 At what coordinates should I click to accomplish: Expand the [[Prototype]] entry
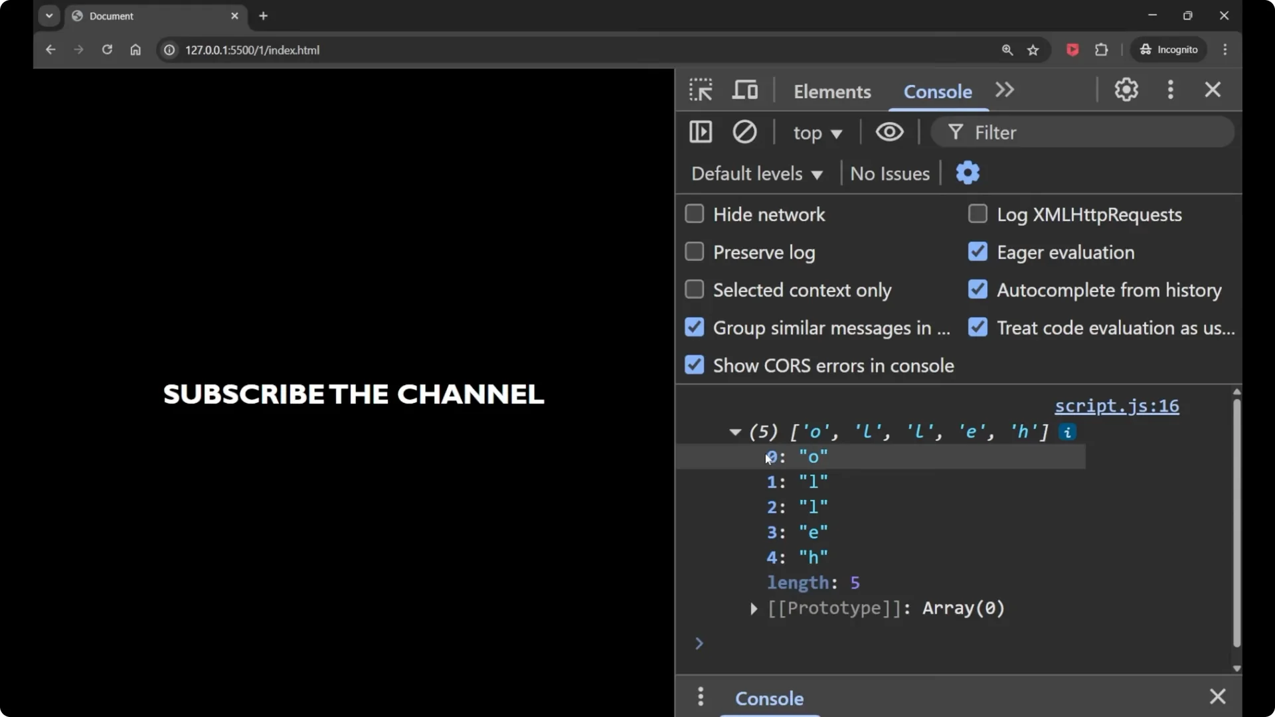tap(754, 609)
